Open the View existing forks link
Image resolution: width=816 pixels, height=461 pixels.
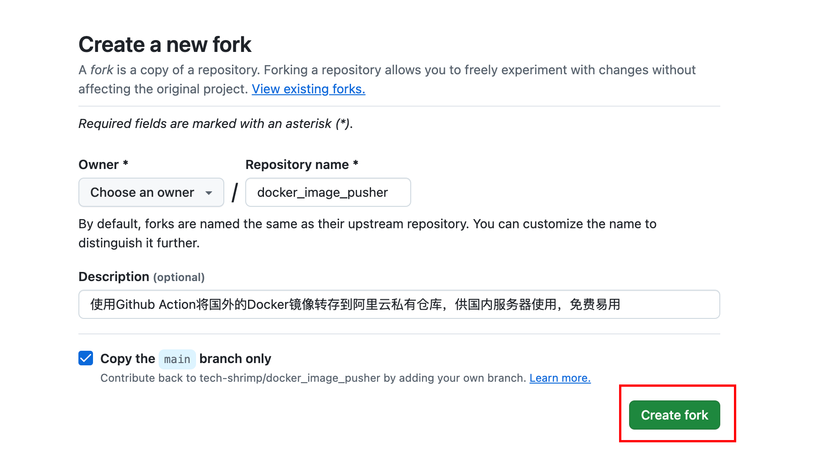[309, 89]
